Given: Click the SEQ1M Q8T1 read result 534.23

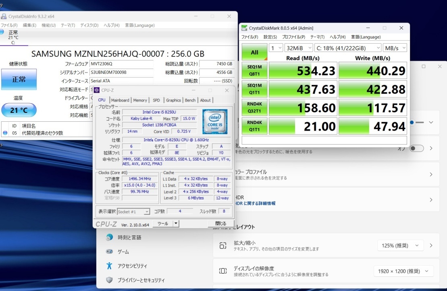Looking at the screenshot, I should tap(303, 71).
